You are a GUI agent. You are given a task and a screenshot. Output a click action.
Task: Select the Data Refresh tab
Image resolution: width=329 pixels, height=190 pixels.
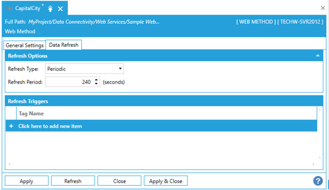coord(64,45)
